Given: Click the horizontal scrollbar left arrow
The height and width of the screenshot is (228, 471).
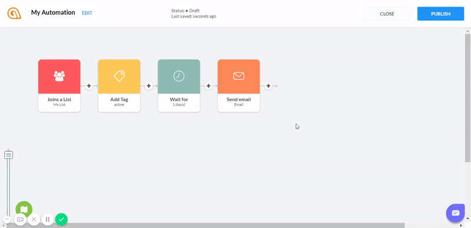Looking at the screenshot, I should click(x=3, y=225).
